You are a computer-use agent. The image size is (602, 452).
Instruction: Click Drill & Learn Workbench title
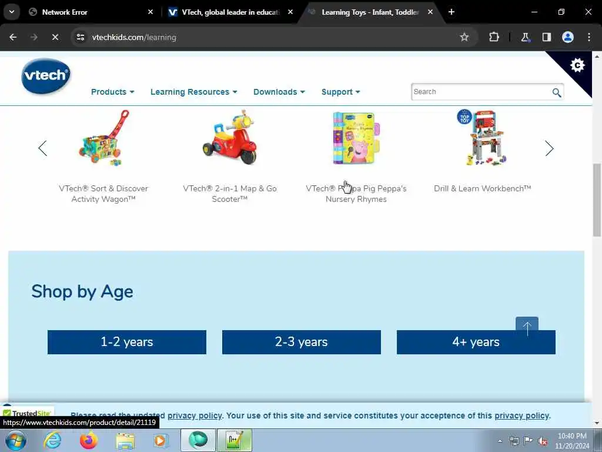tap(482, 188)
